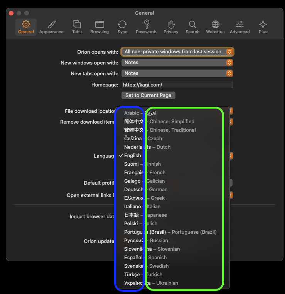The image size is (285, 294).
Task: Open the Browsing preferences pane
Action: click(99, 27)
